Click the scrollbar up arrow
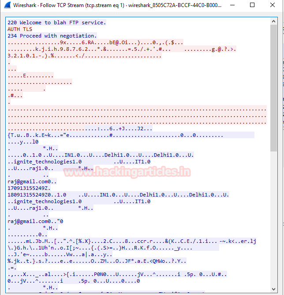 point(274,22)
